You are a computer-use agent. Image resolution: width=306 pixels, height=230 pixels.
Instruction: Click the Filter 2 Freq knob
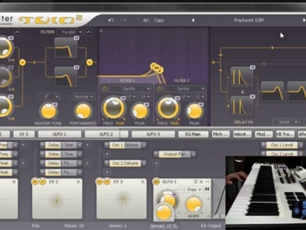coord(168,108)
